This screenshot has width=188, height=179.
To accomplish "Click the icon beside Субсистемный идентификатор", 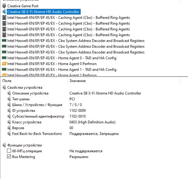I will point(9,116).
